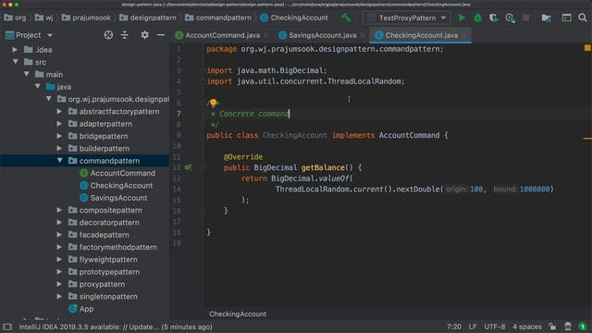Viewport: 592px width, 333px height.
Task: Click the UTF-8 encoding indicator
Action: pos(494,327)
